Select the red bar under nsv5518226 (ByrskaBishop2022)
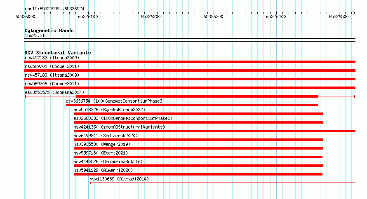This screenshot has height=199, width=367. (x=198, y=114)
